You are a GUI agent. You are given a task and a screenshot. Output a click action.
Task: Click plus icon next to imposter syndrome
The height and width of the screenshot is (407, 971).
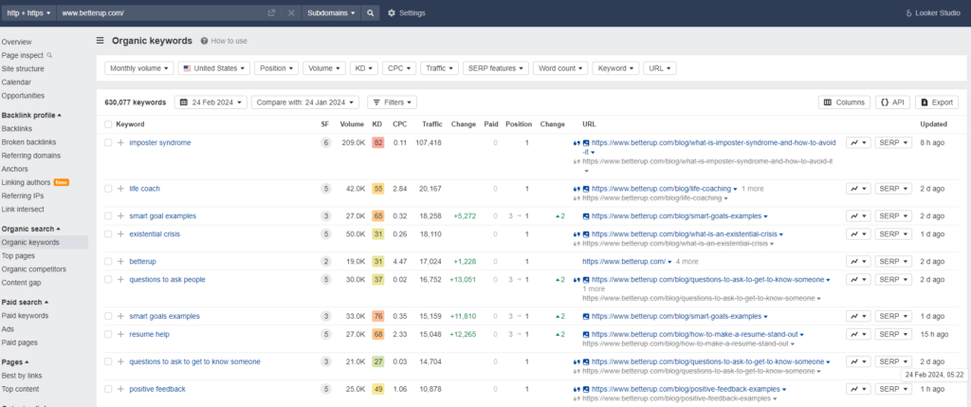[x=120, y=142]
